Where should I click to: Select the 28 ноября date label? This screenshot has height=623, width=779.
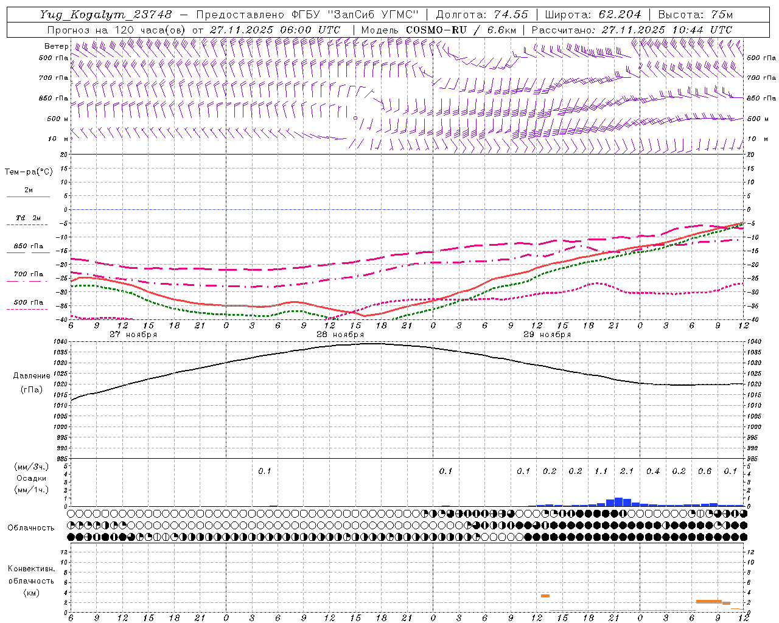pos(340,335)
